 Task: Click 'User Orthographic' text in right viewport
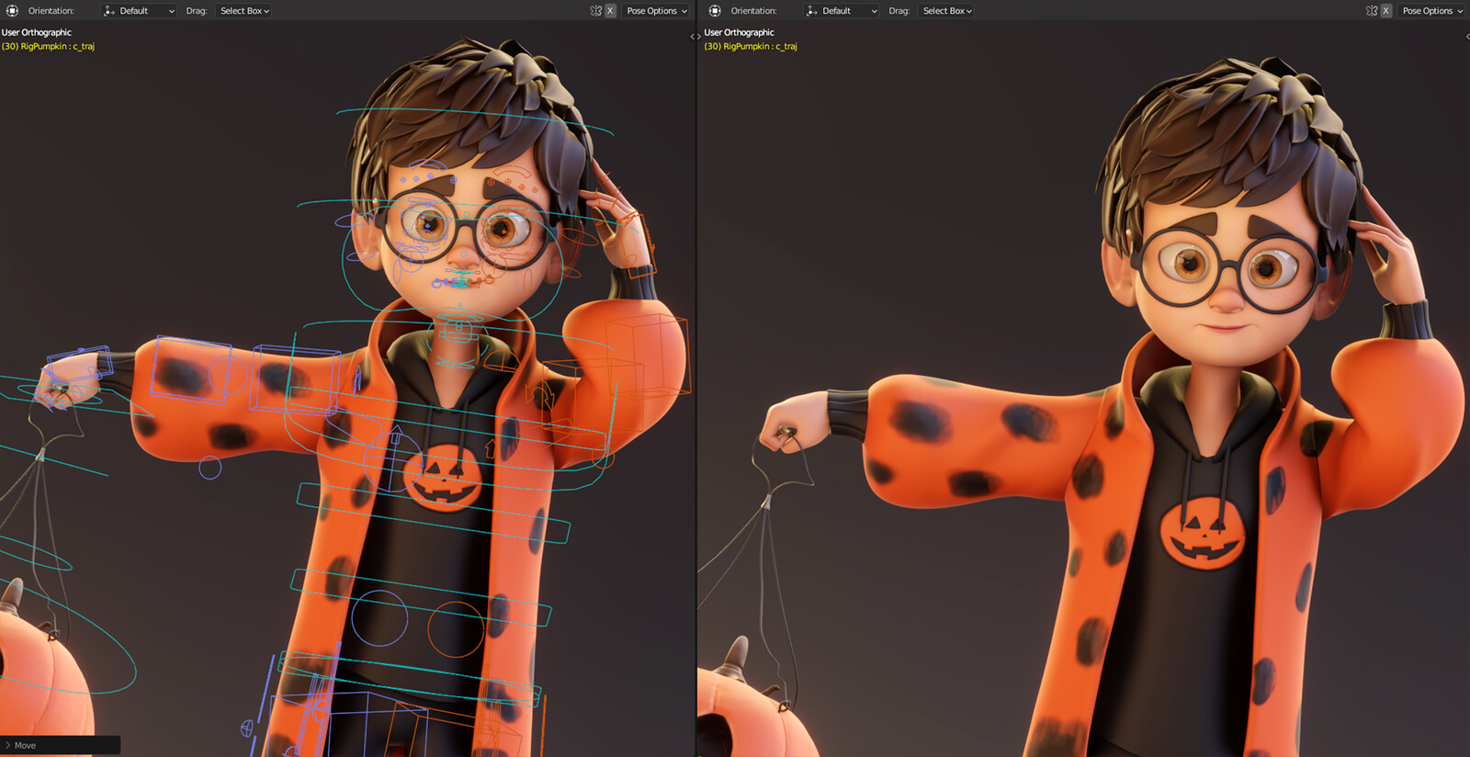click(x=740, y=32)
